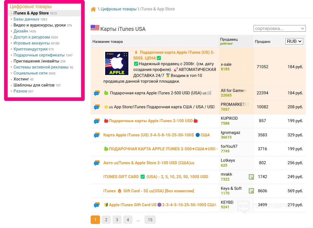Image resolution: width=313 pixels, height=228 pixels.
Task: Open Криптоиндустрия category
Action: click(31, 49)
